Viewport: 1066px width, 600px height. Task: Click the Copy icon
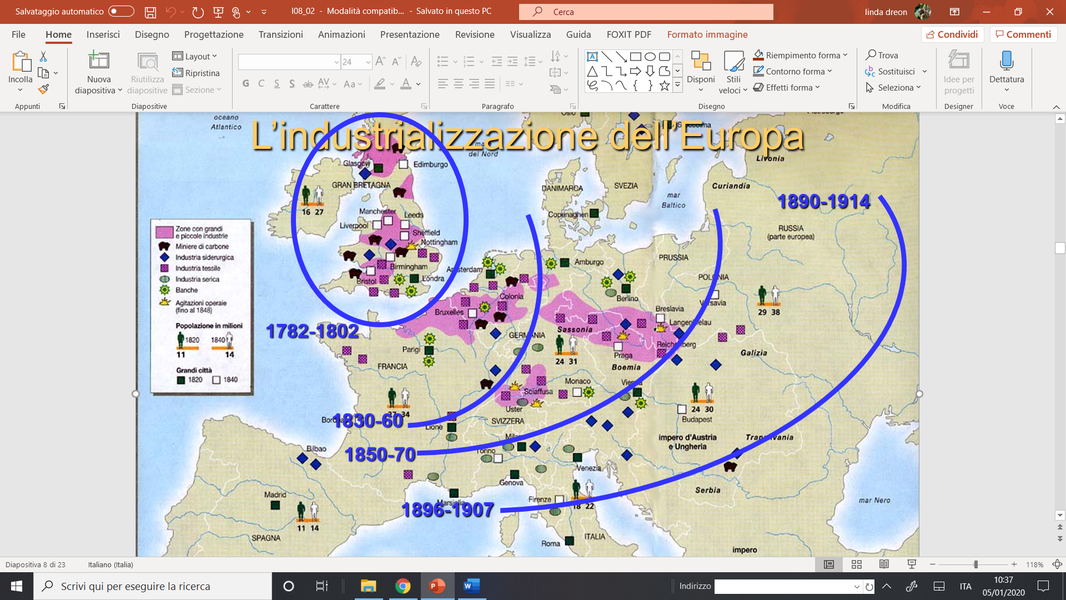43,73
